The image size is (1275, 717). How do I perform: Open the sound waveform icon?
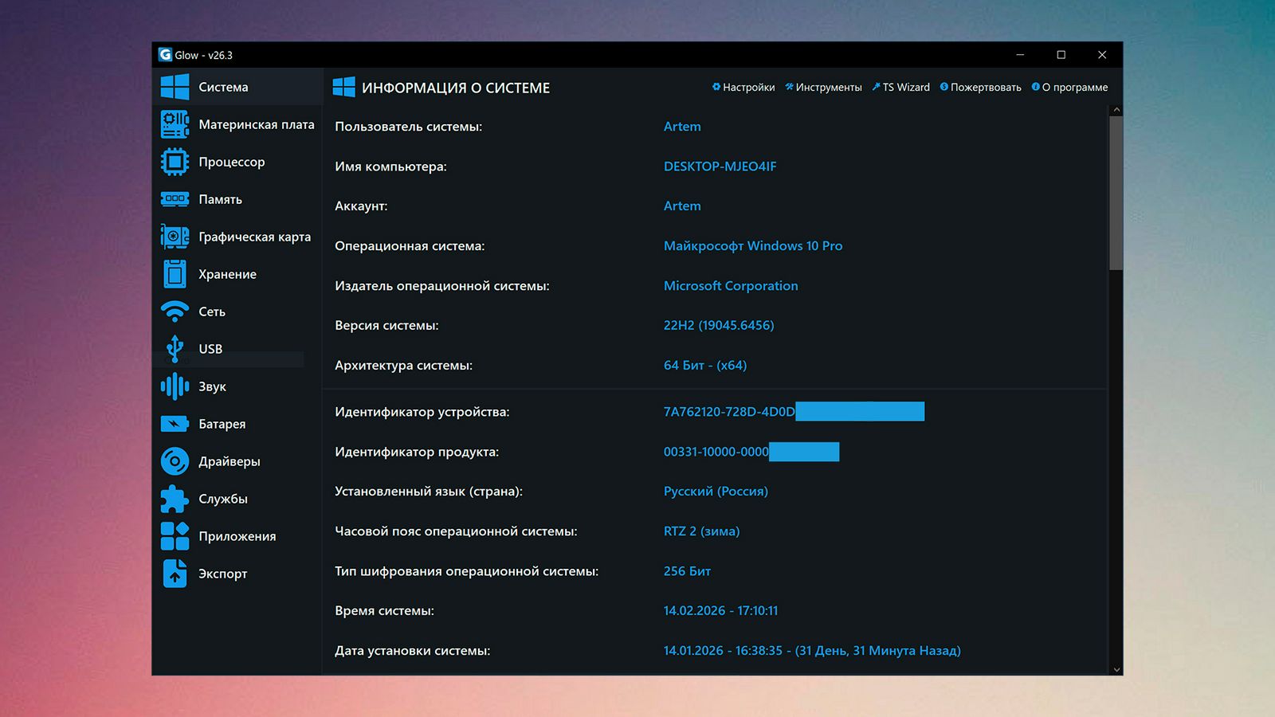[x=175, y=386]
